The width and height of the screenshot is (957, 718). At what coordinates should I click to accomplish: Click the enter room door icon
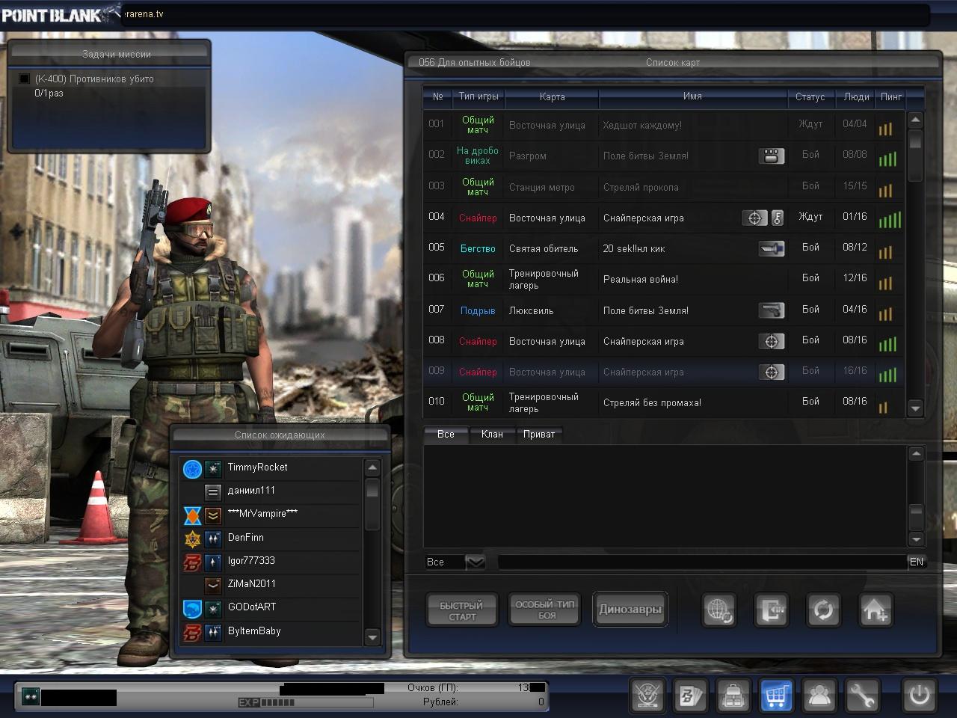click(771, 610)
